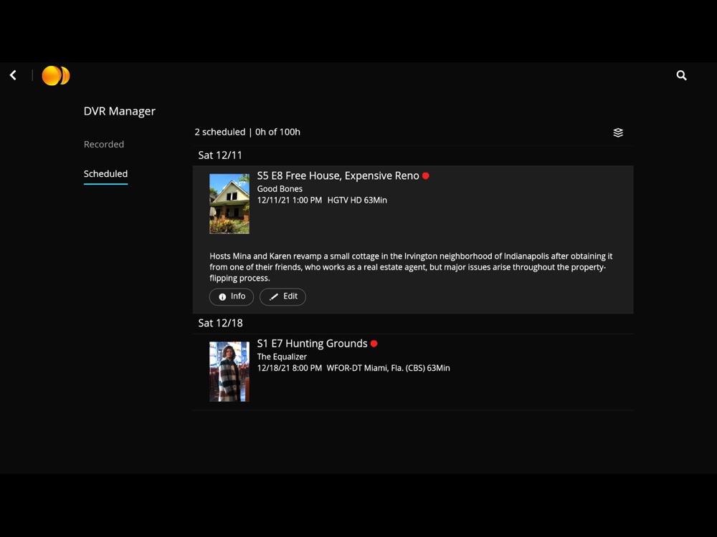Click the 12/18/21 8:00 PM WFOR-DT details
717x537 pixels.
pyautogui.click(x=353, y=368)
